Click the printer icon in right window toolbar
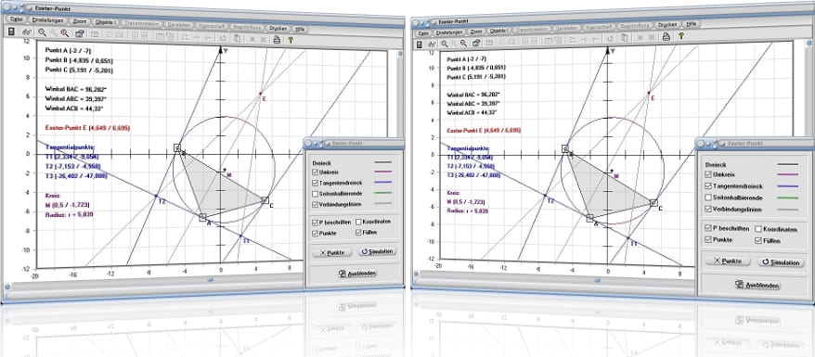Image resolution: width=815 pixels, height=357 pixels. click(666, 36)
